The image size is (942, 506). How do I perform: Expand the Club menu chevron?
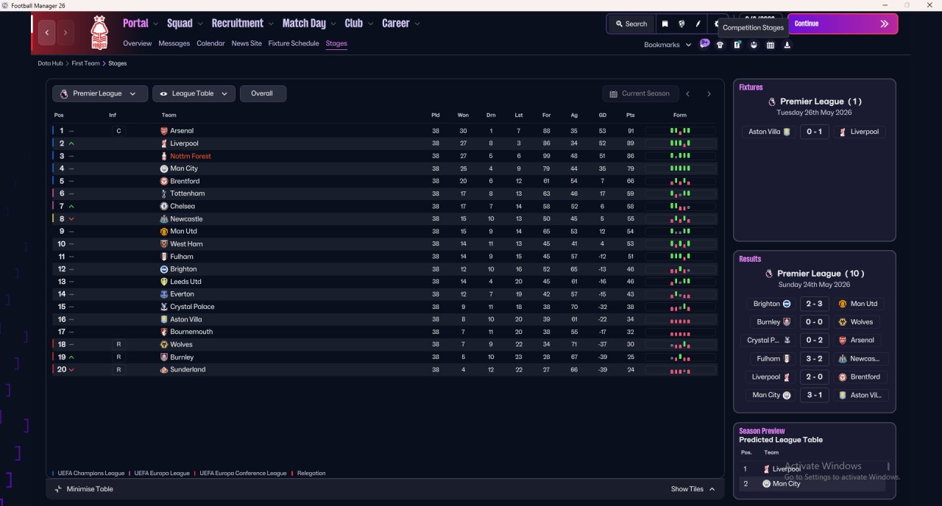coord(370,24)
